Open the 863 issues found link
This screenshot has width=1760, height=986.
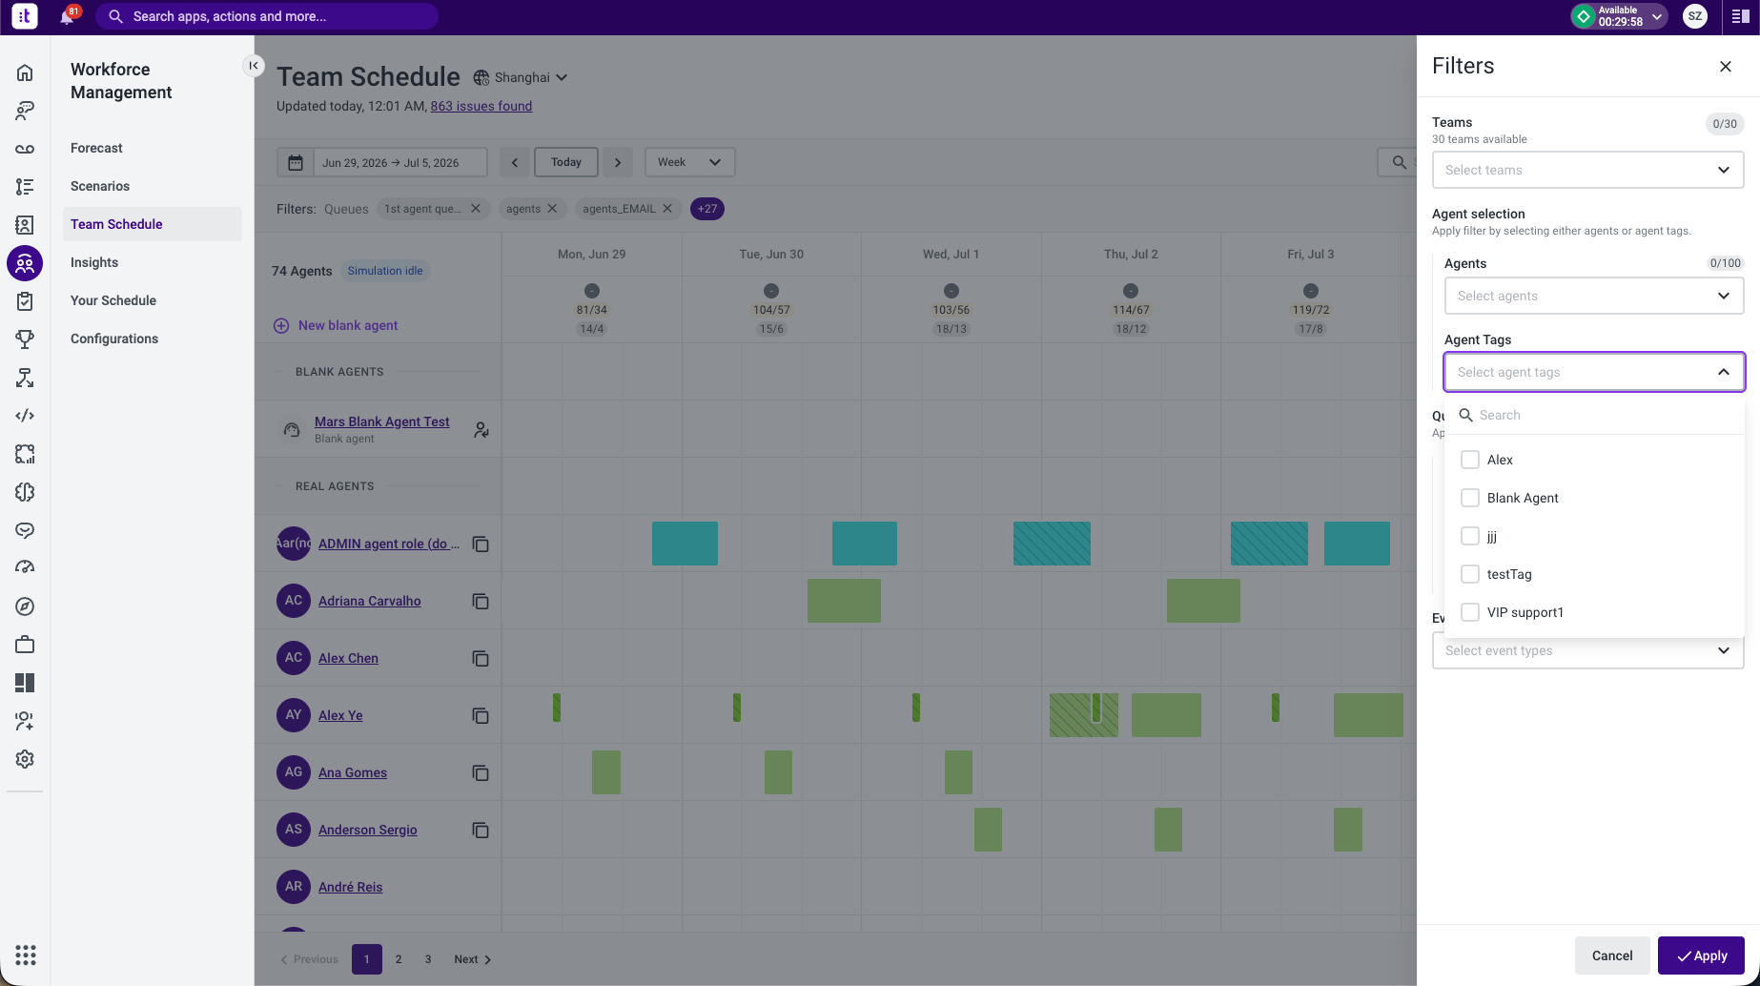[481, 106]
